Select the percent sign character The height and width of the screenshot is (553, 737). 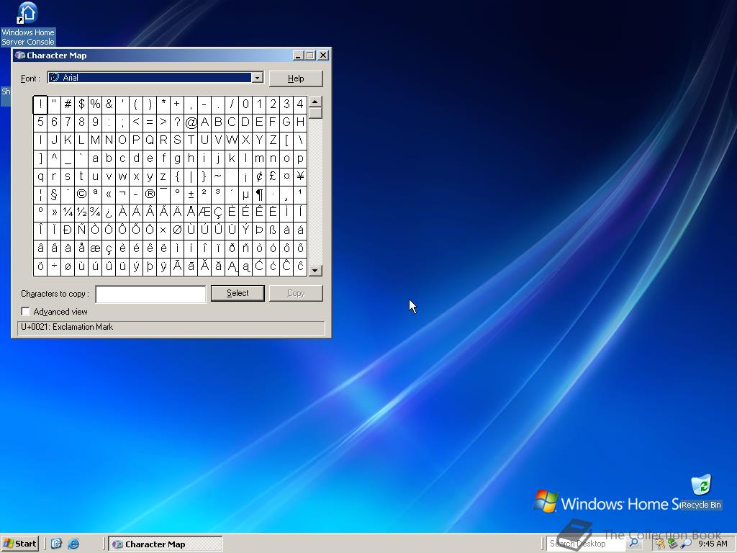[x=95, y=104]
